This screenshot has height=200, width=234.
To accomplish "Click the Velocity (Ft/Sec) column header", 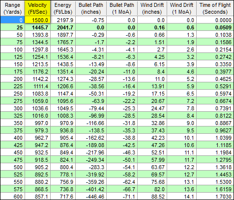I will (37, 8).
